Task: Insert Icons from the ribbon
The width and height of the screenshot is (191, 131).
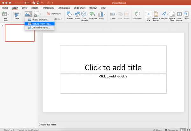Action: [77, 14]
